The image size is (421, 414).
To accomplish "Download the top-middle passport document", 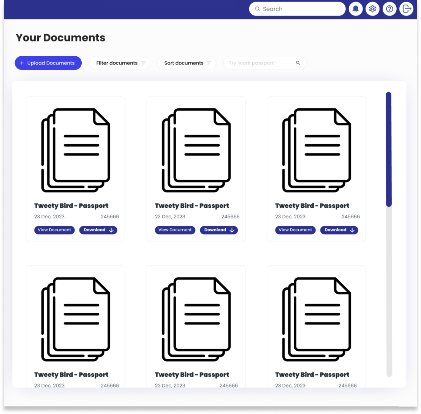I will [219, 230].
